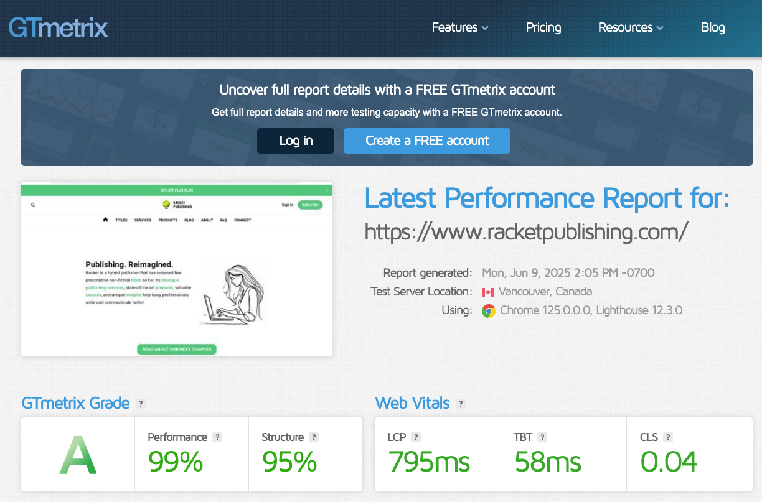This screenshot has height=502, width=762.
Task: Click the 0.04 CLS value
Action: coord(669,462)
